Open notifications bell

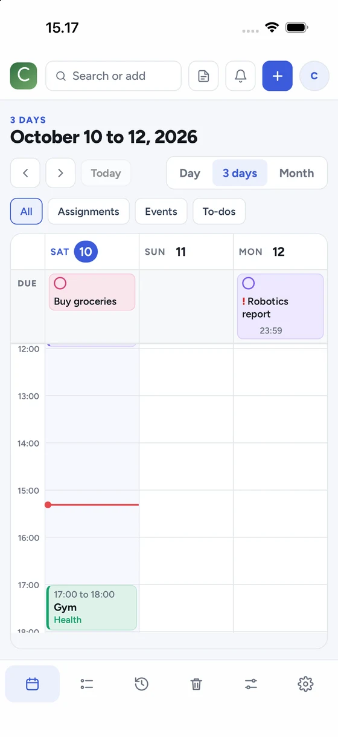click(x=240, y=76)
